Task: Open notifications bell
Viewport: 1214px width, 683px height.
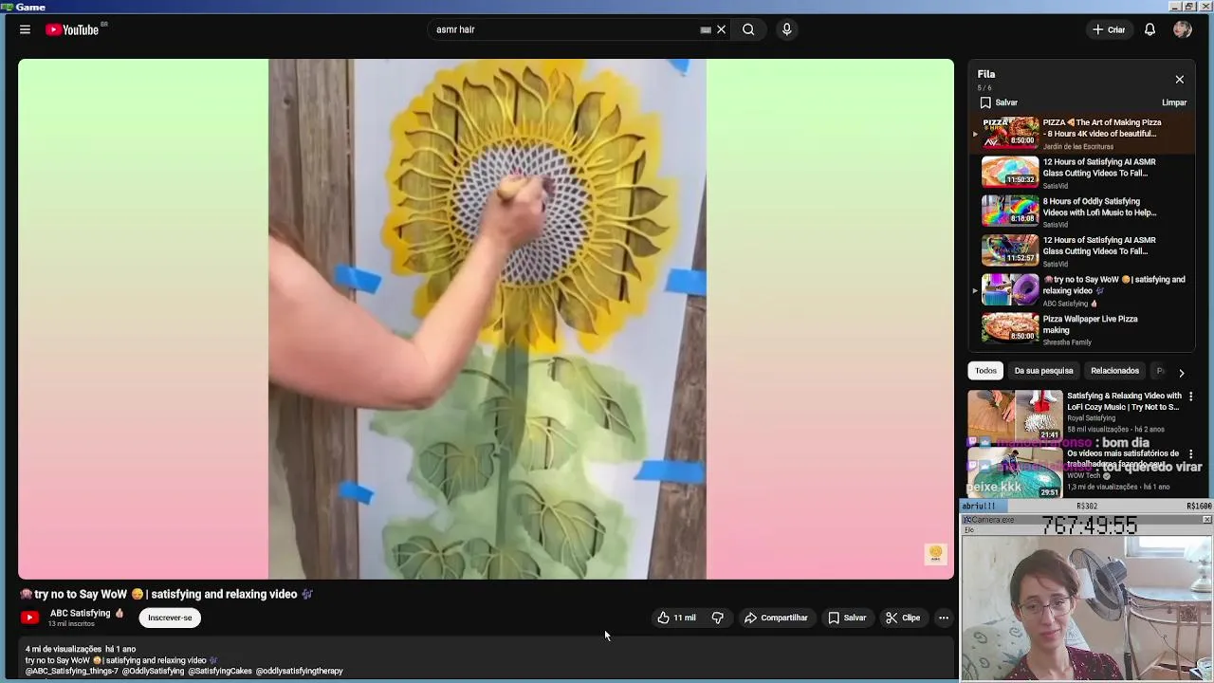Action: click(x=1150, y=29)
